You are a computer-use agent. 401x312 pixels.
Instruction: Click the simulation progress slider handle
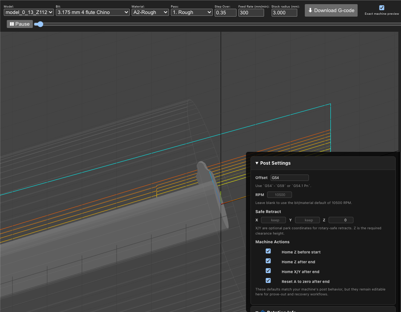(x=40, y=24)
